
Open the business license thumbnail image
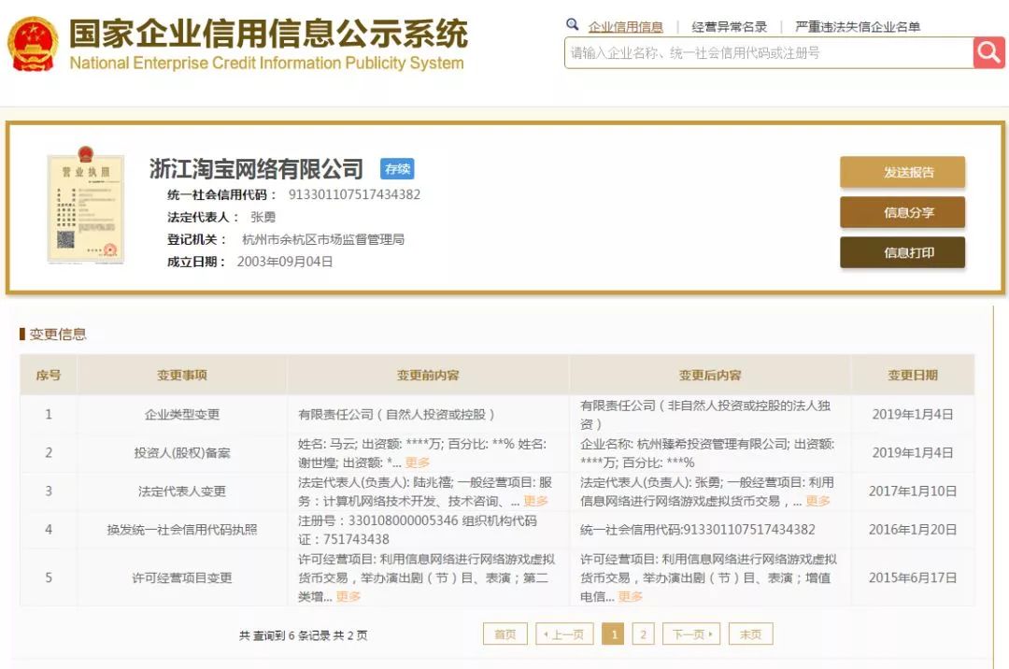pyautogui.click(x=86, y=206)
